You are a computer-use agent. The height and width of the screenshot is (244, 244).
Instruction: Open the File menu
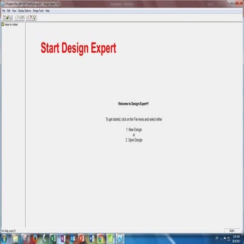tap(3, 11)
